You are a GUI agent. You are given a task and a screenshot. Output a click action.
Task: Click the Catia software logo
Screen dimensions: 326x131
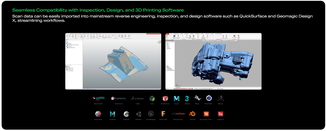pyautogui.click(x=137, y=99)
